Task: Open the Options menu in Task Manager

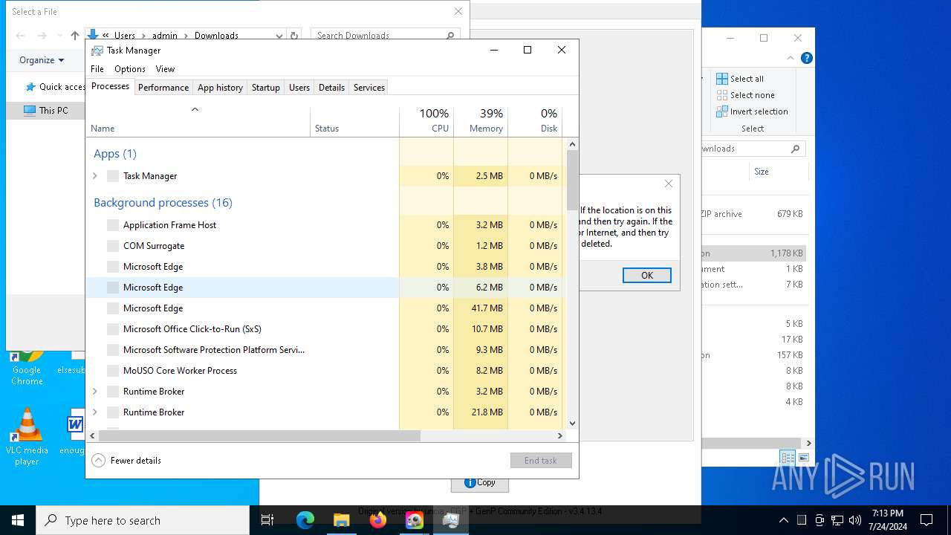Action: pos(130,68)
